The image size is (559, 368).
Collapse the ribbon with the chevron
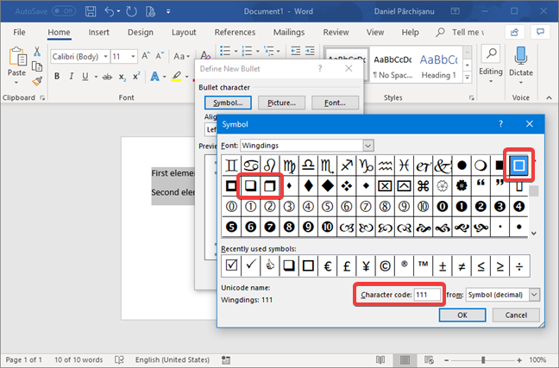point(549,97)
